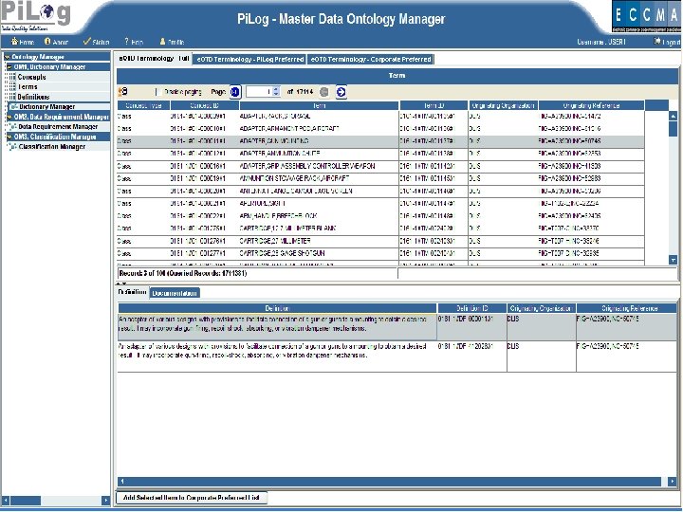Switch to eOTD Terminology - PiLog Preferred tab
Viewport: 683px width, 512px height.
click(250, 59)
